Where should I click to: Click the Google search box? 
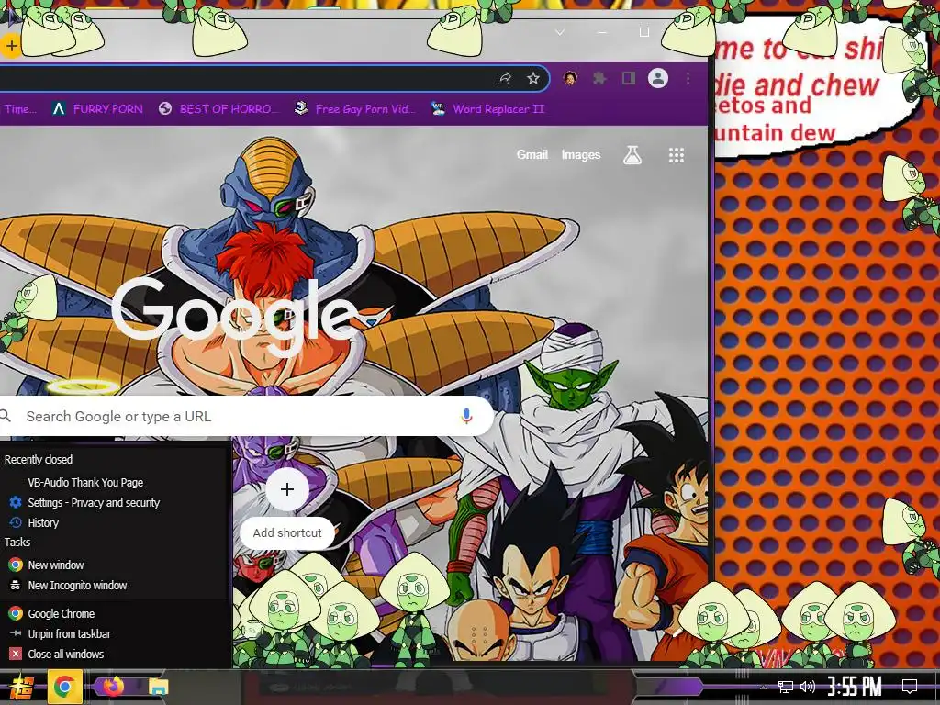[246, 416]
